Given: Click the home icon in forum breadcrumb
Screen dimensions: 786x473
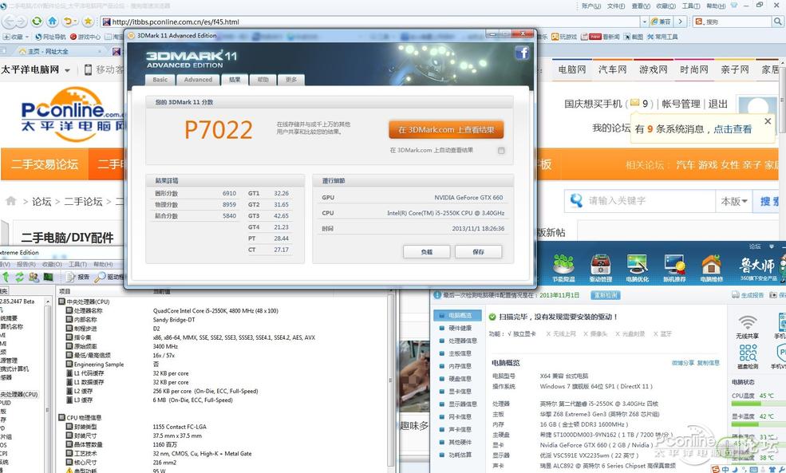Looking at the screenshot, I should click(11, 201).
